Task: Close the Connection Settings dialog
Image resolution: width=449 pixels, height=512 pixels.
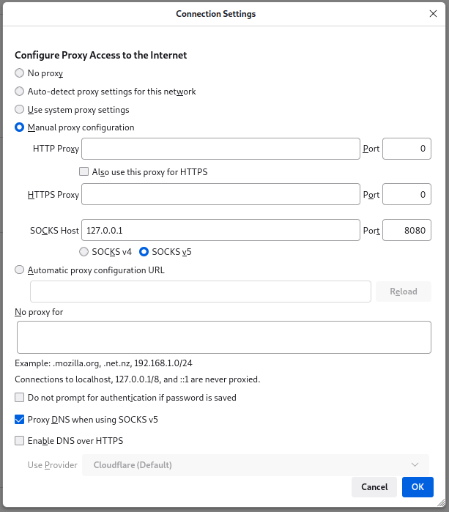Action: 432,14
